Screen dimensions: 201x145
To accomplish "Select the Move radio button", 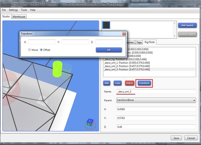I will point(29,50).
